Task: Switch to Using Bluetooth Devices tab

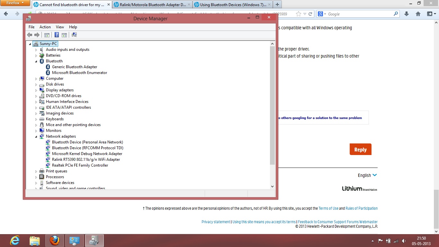Action: pyautogui.click(x=233, y=5)
